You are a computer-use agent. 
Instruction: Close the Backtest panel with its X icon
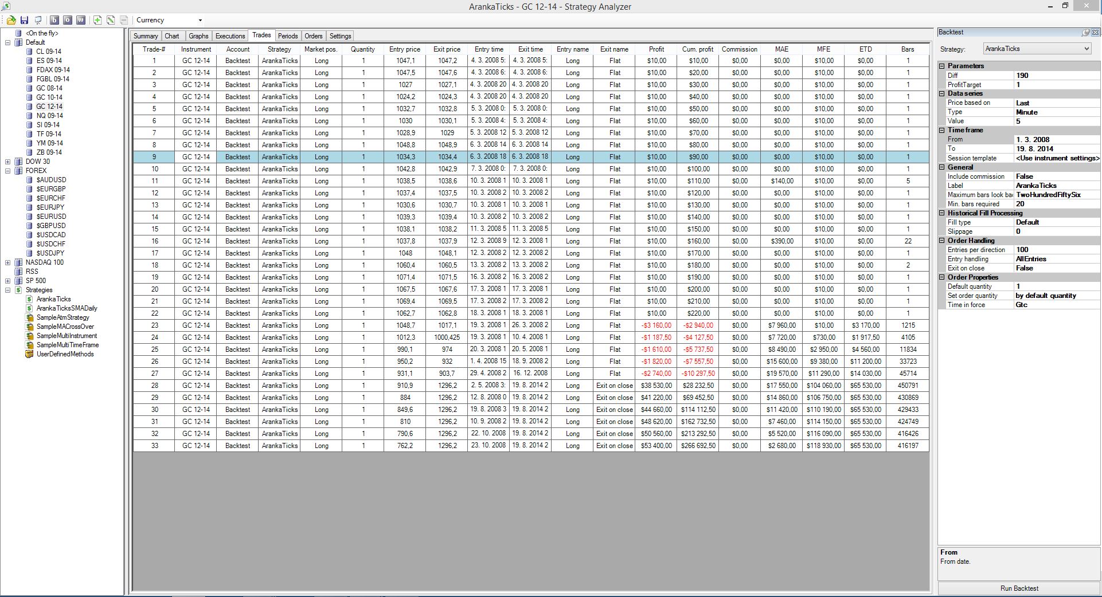pos(1095,33)
